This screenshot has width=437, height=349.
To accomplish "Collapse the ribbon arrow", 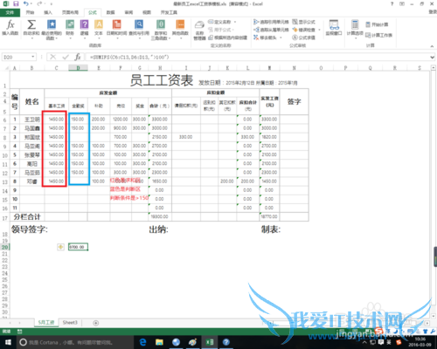I will pos(432,46).
